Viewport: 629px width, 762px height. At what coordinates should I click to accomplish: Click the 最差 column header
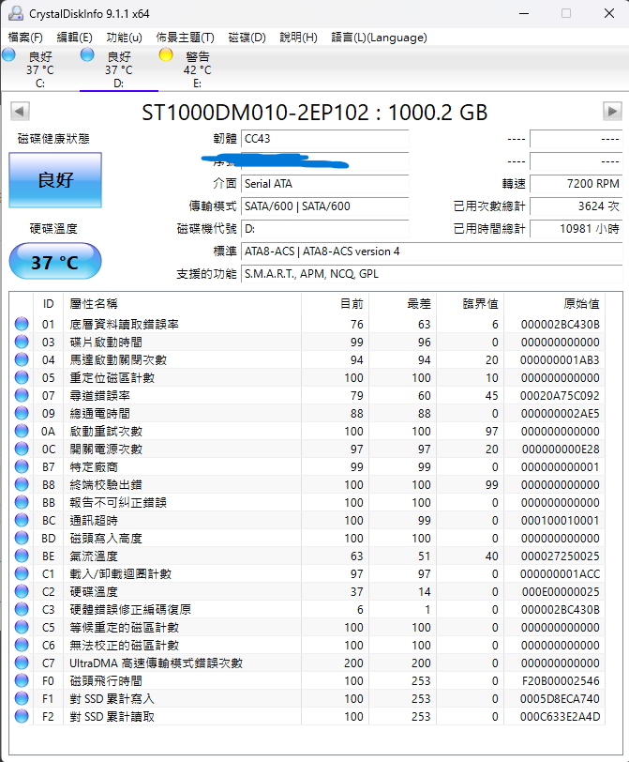403,304
